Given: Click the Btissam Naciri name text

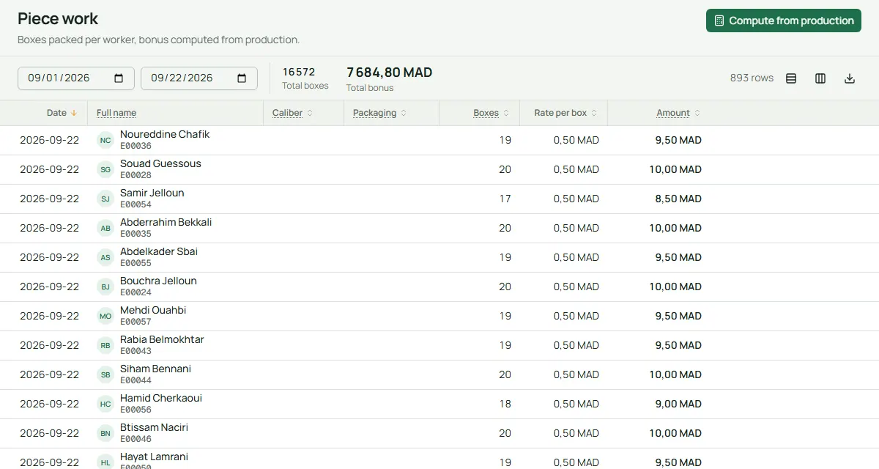Looking at the screenshot, I should 154,427.
